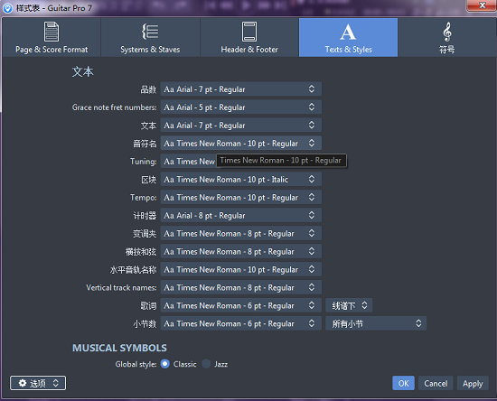Open the Vertical track names font dropdown
Screen dimensions: 497x401
tap(241, 287)
